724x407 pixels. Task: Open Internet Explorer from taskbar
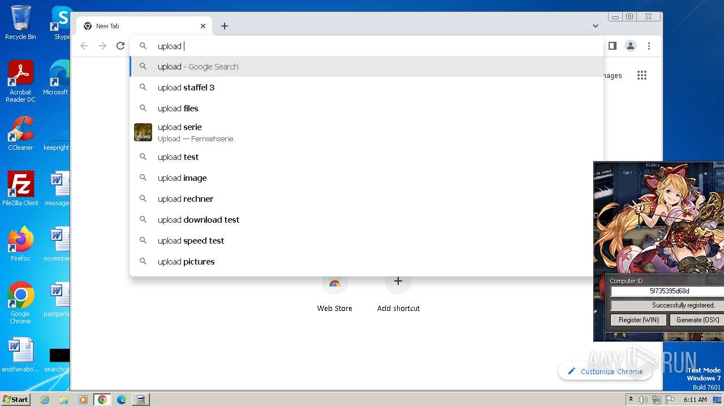(x=45, y=400)
